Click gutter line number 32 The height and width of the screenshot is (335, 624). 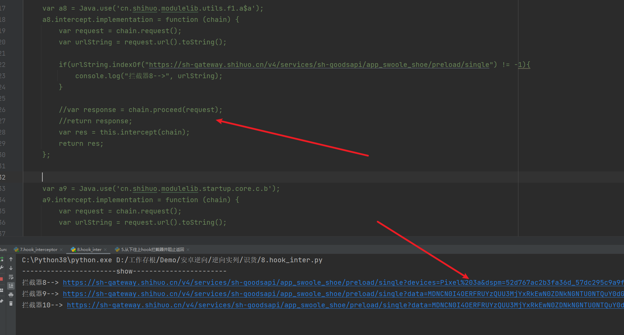[3, 177]
